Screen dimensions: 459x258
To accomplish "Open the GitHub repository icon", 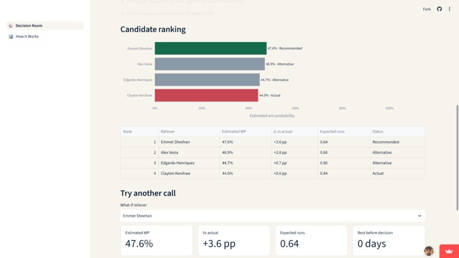I will click(439, 9).
